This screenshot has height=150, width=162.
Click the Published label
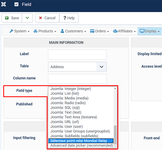pos(24,104)
